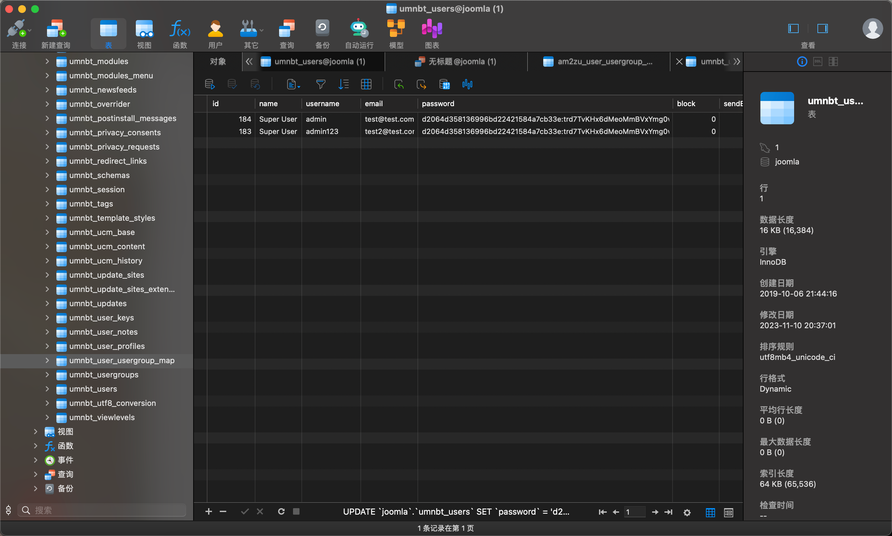The width and height of the screenshot is (892, 536).
Task: Click the page number input field
Action: [634, 512]
